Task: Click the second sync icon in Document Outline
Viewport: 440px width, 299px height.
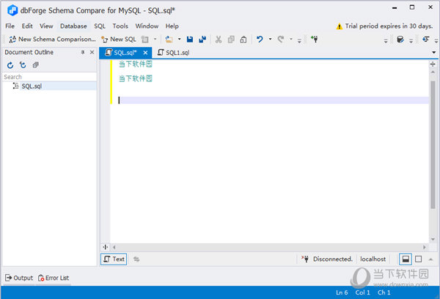Action: 23,65
